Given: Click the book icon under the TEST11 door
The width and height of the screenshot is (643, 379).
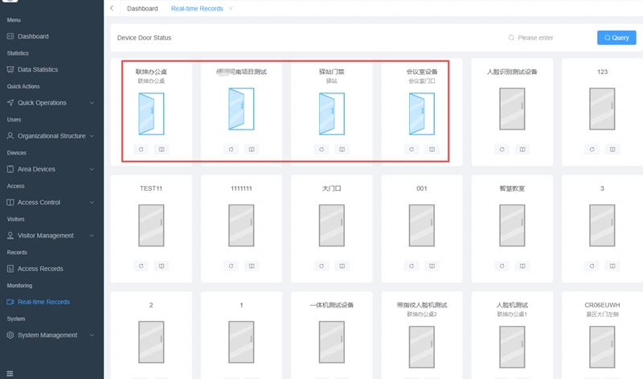Looking at the screenshot, I should 162,266.
